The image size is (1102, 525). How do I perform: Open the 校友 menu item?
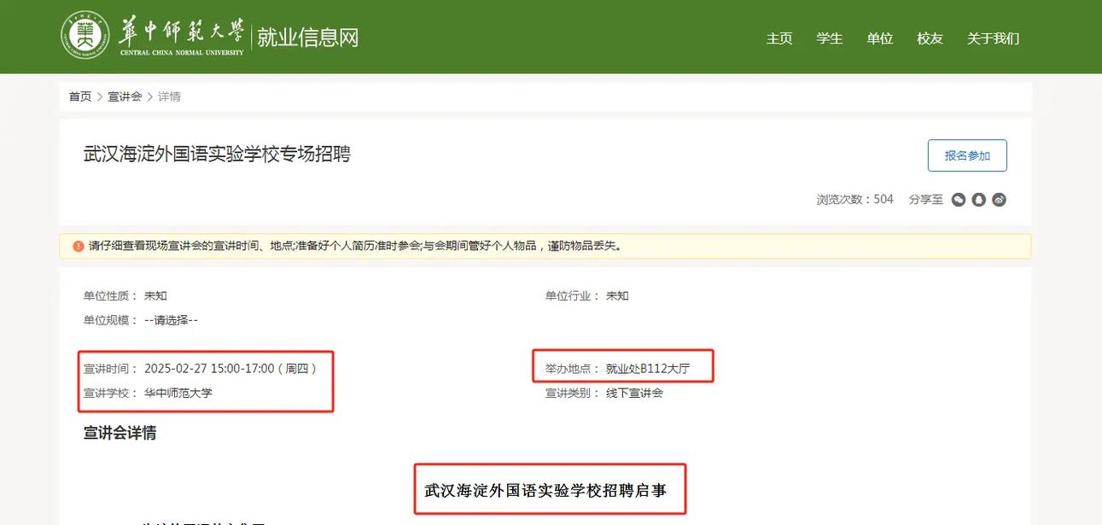click(929, 38)
